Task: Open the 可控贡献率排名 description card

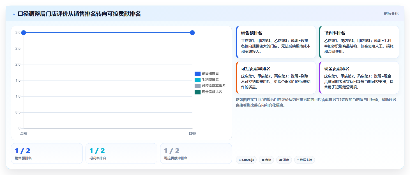Action: (276, 78)
